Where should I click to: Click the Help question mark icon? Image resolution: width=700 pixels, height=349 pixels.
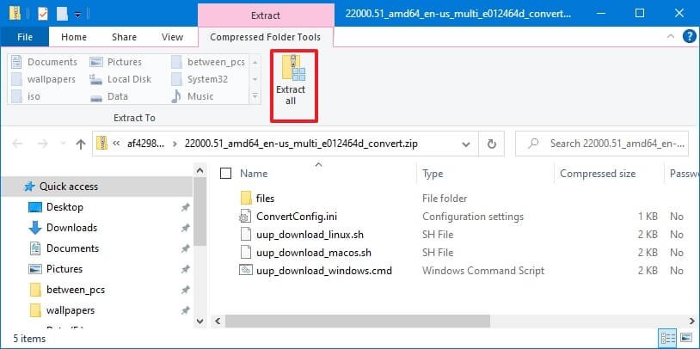(689, 37)
